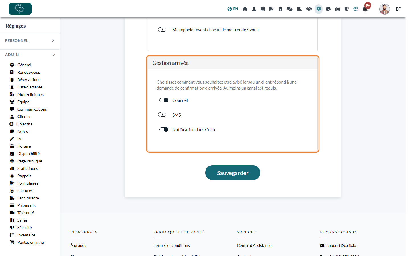Open the person/clients icon in top bar
The width and height of the screenshot is (410, 256).
(254, 9)
